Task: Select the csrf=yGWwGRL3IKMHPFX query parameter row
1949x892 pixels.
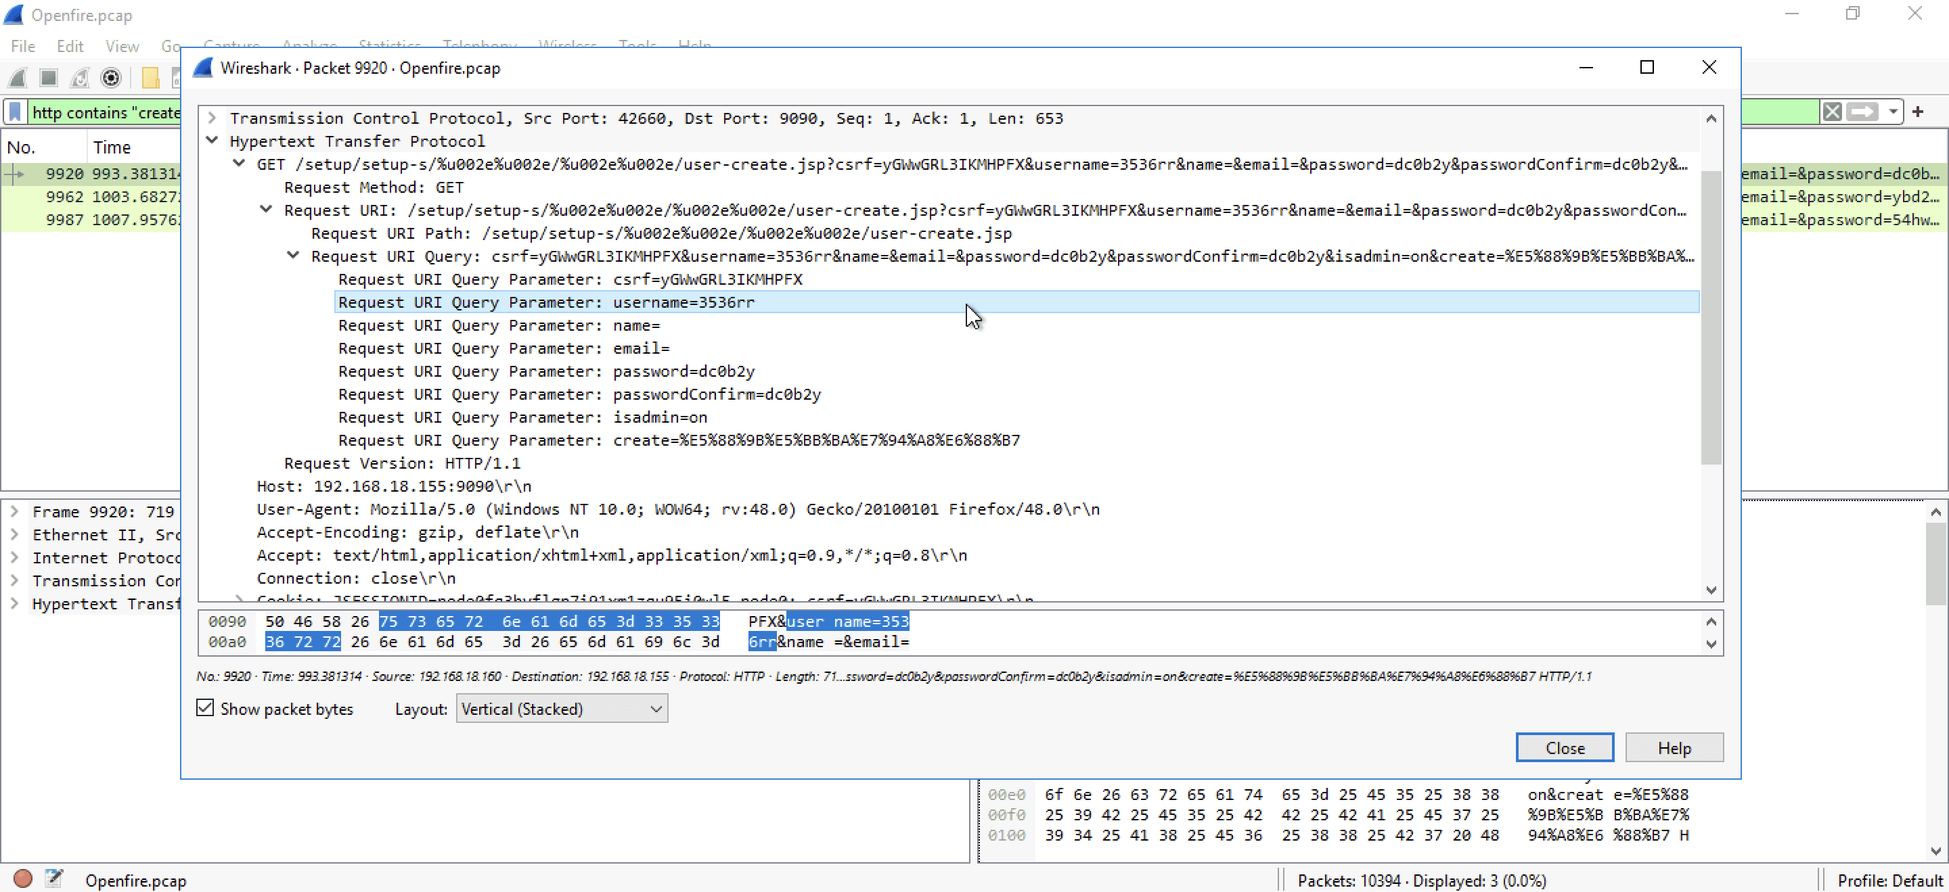Action: pos(1017,279)
